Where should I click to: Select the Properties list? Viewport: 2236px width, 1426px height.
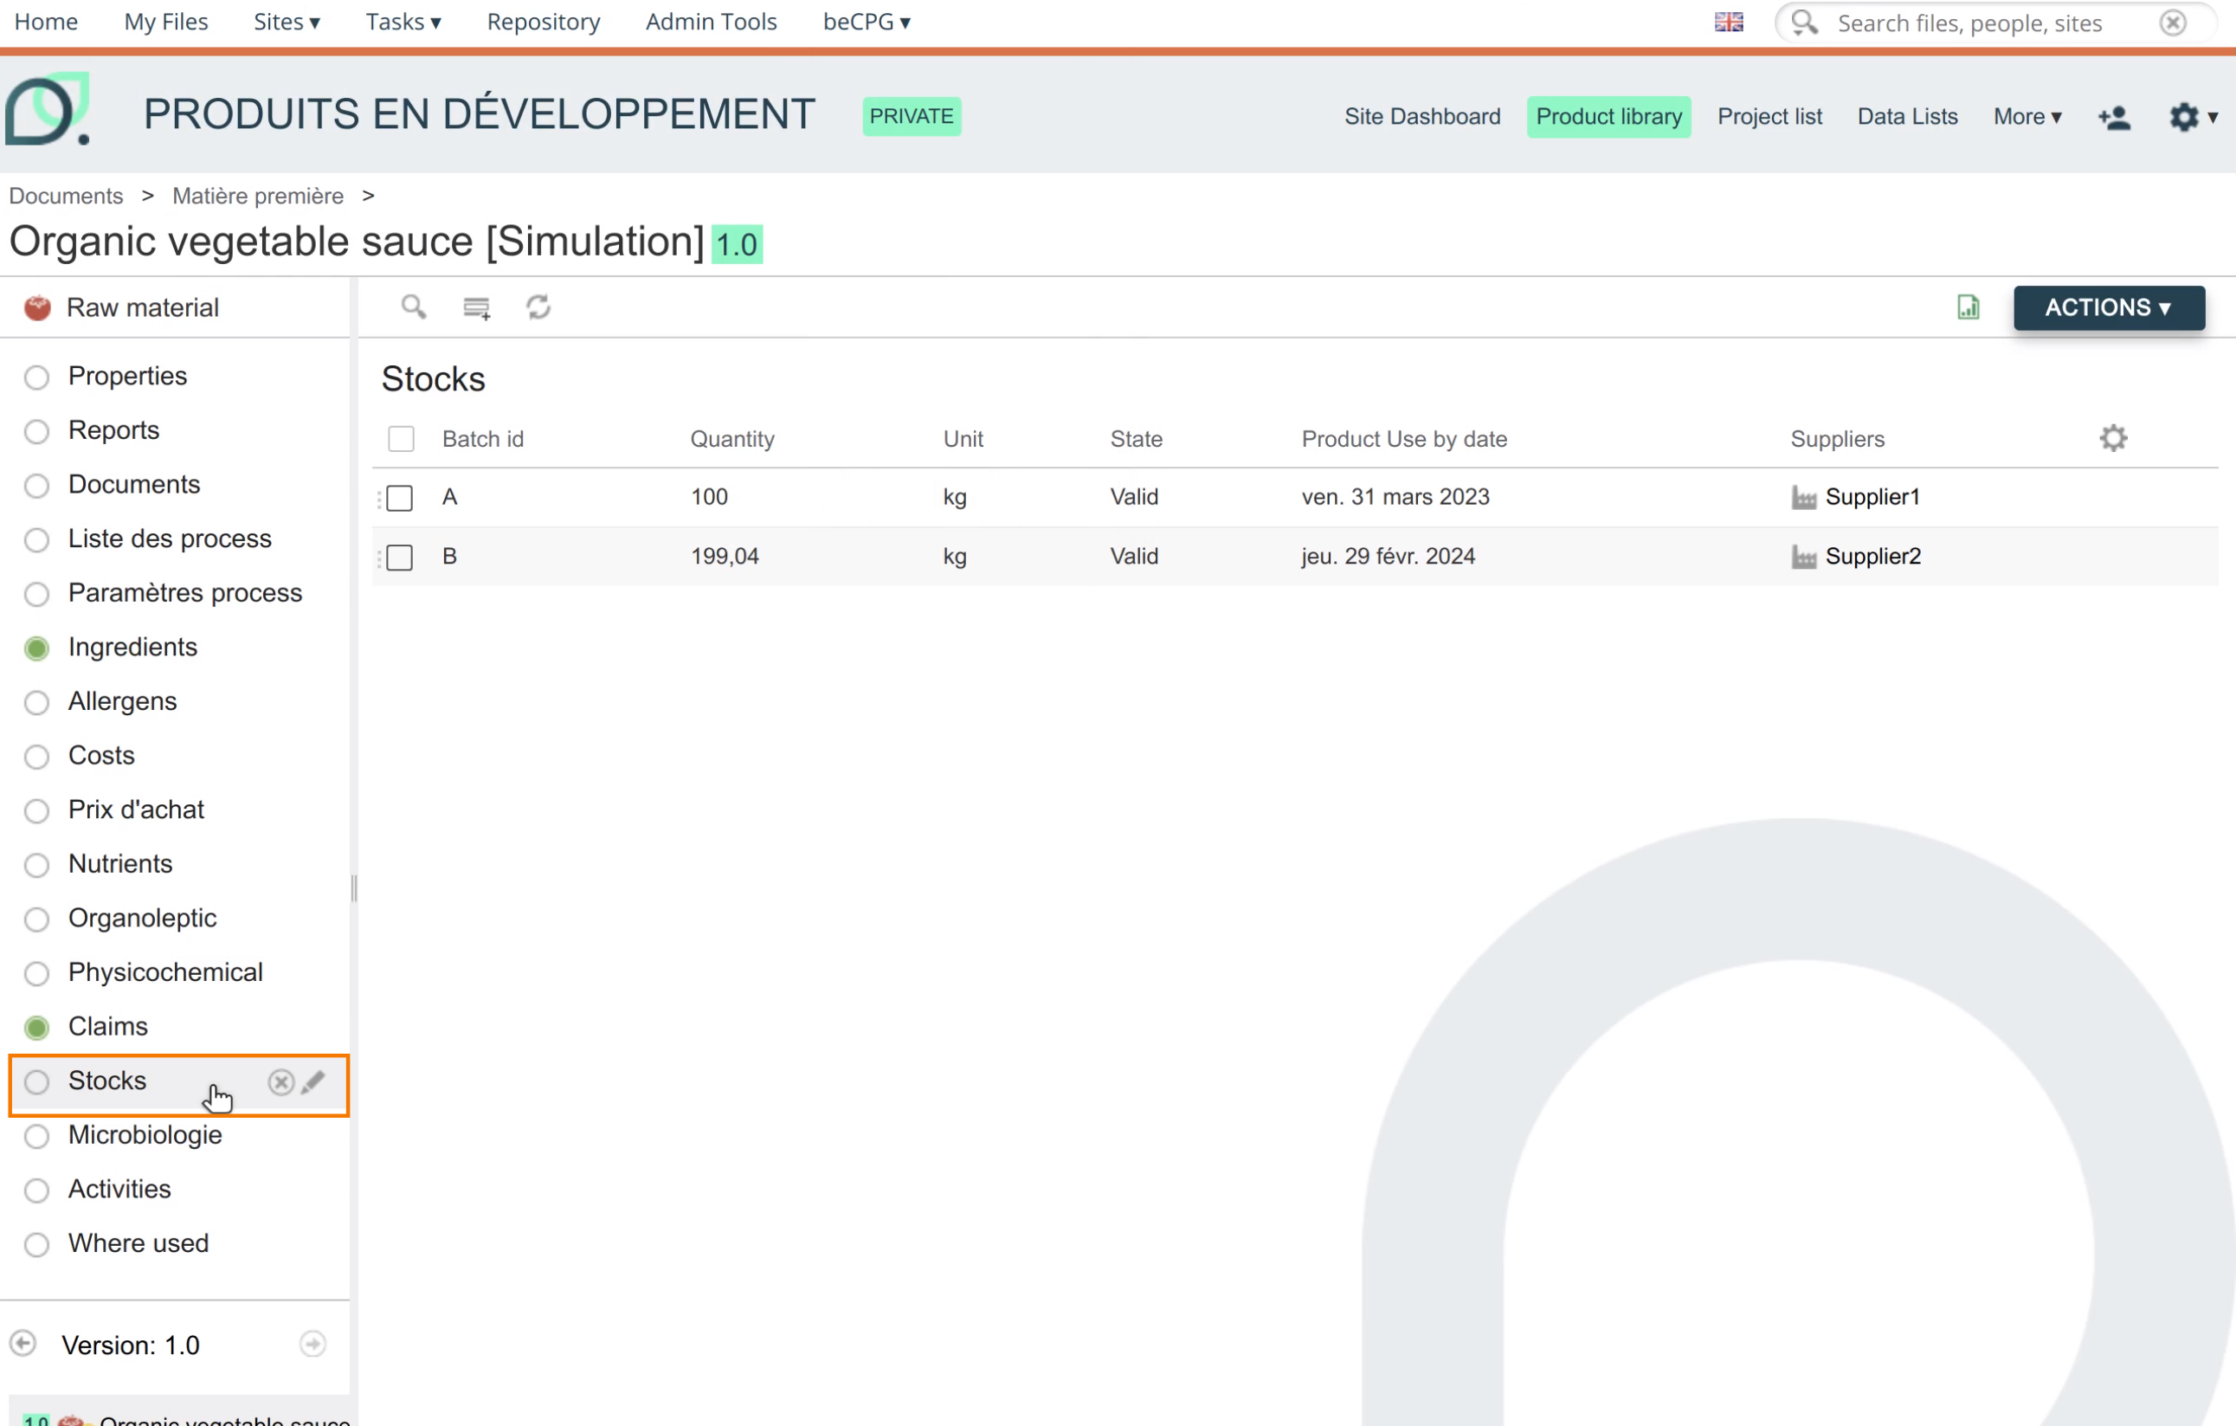tap(127, 377)
